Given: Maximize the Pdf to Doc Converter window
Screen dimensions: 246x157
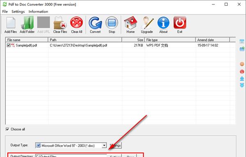Looking at the screenshot, I should (226, 5).
